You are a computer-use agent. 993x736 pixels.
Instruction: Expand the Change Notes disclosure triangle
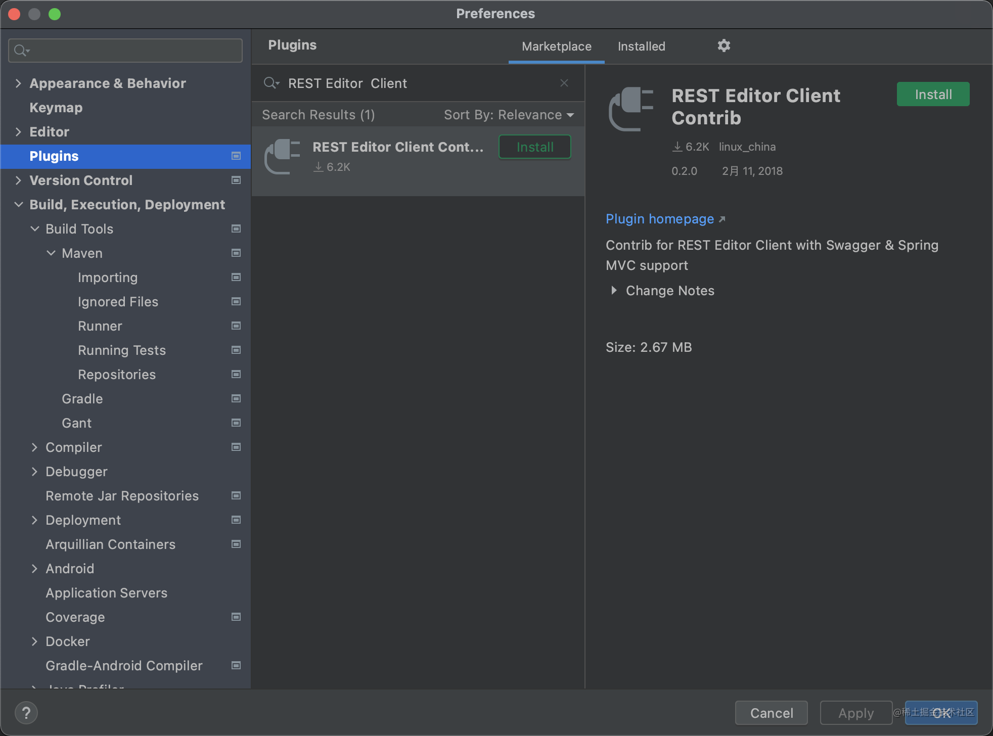tap(614, 290)
